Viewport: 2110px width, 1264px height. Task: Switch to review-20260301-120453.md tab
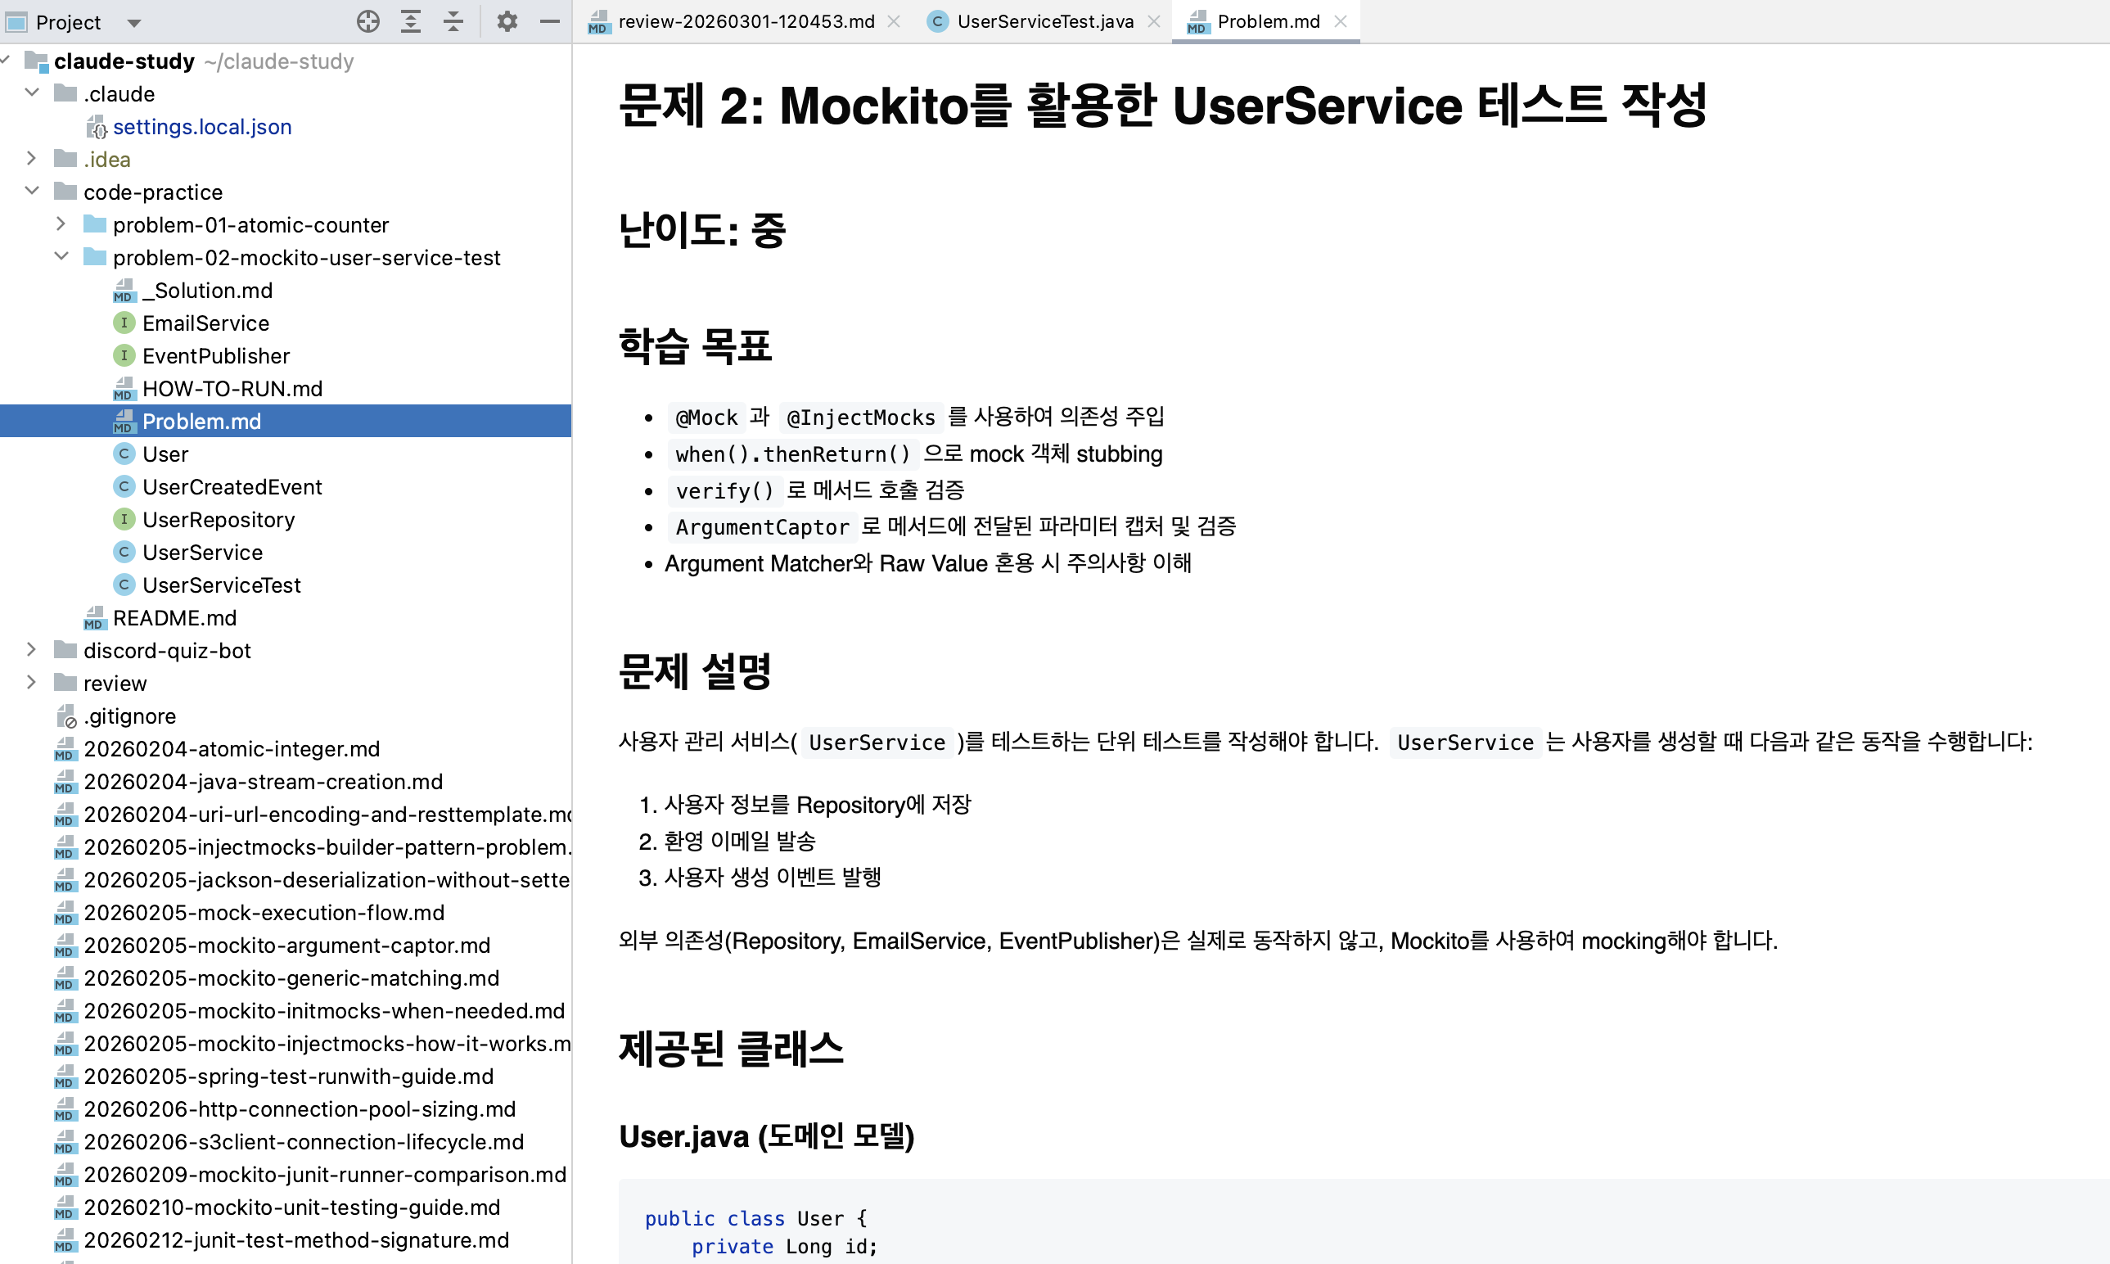coord(746,21)
